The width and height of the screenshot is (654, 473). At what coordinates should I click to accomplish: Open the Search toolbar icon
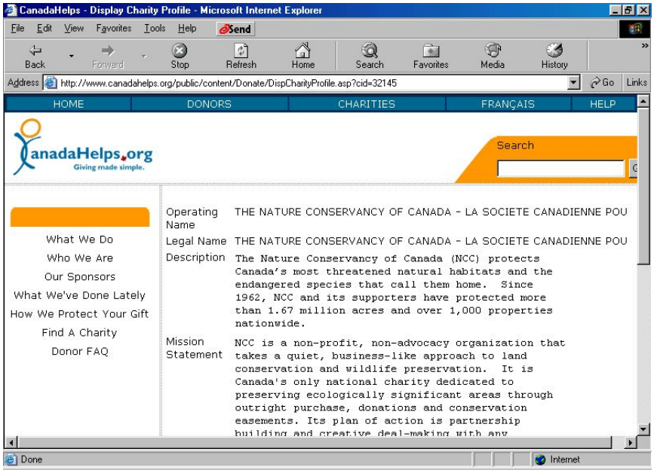(370, 51)
